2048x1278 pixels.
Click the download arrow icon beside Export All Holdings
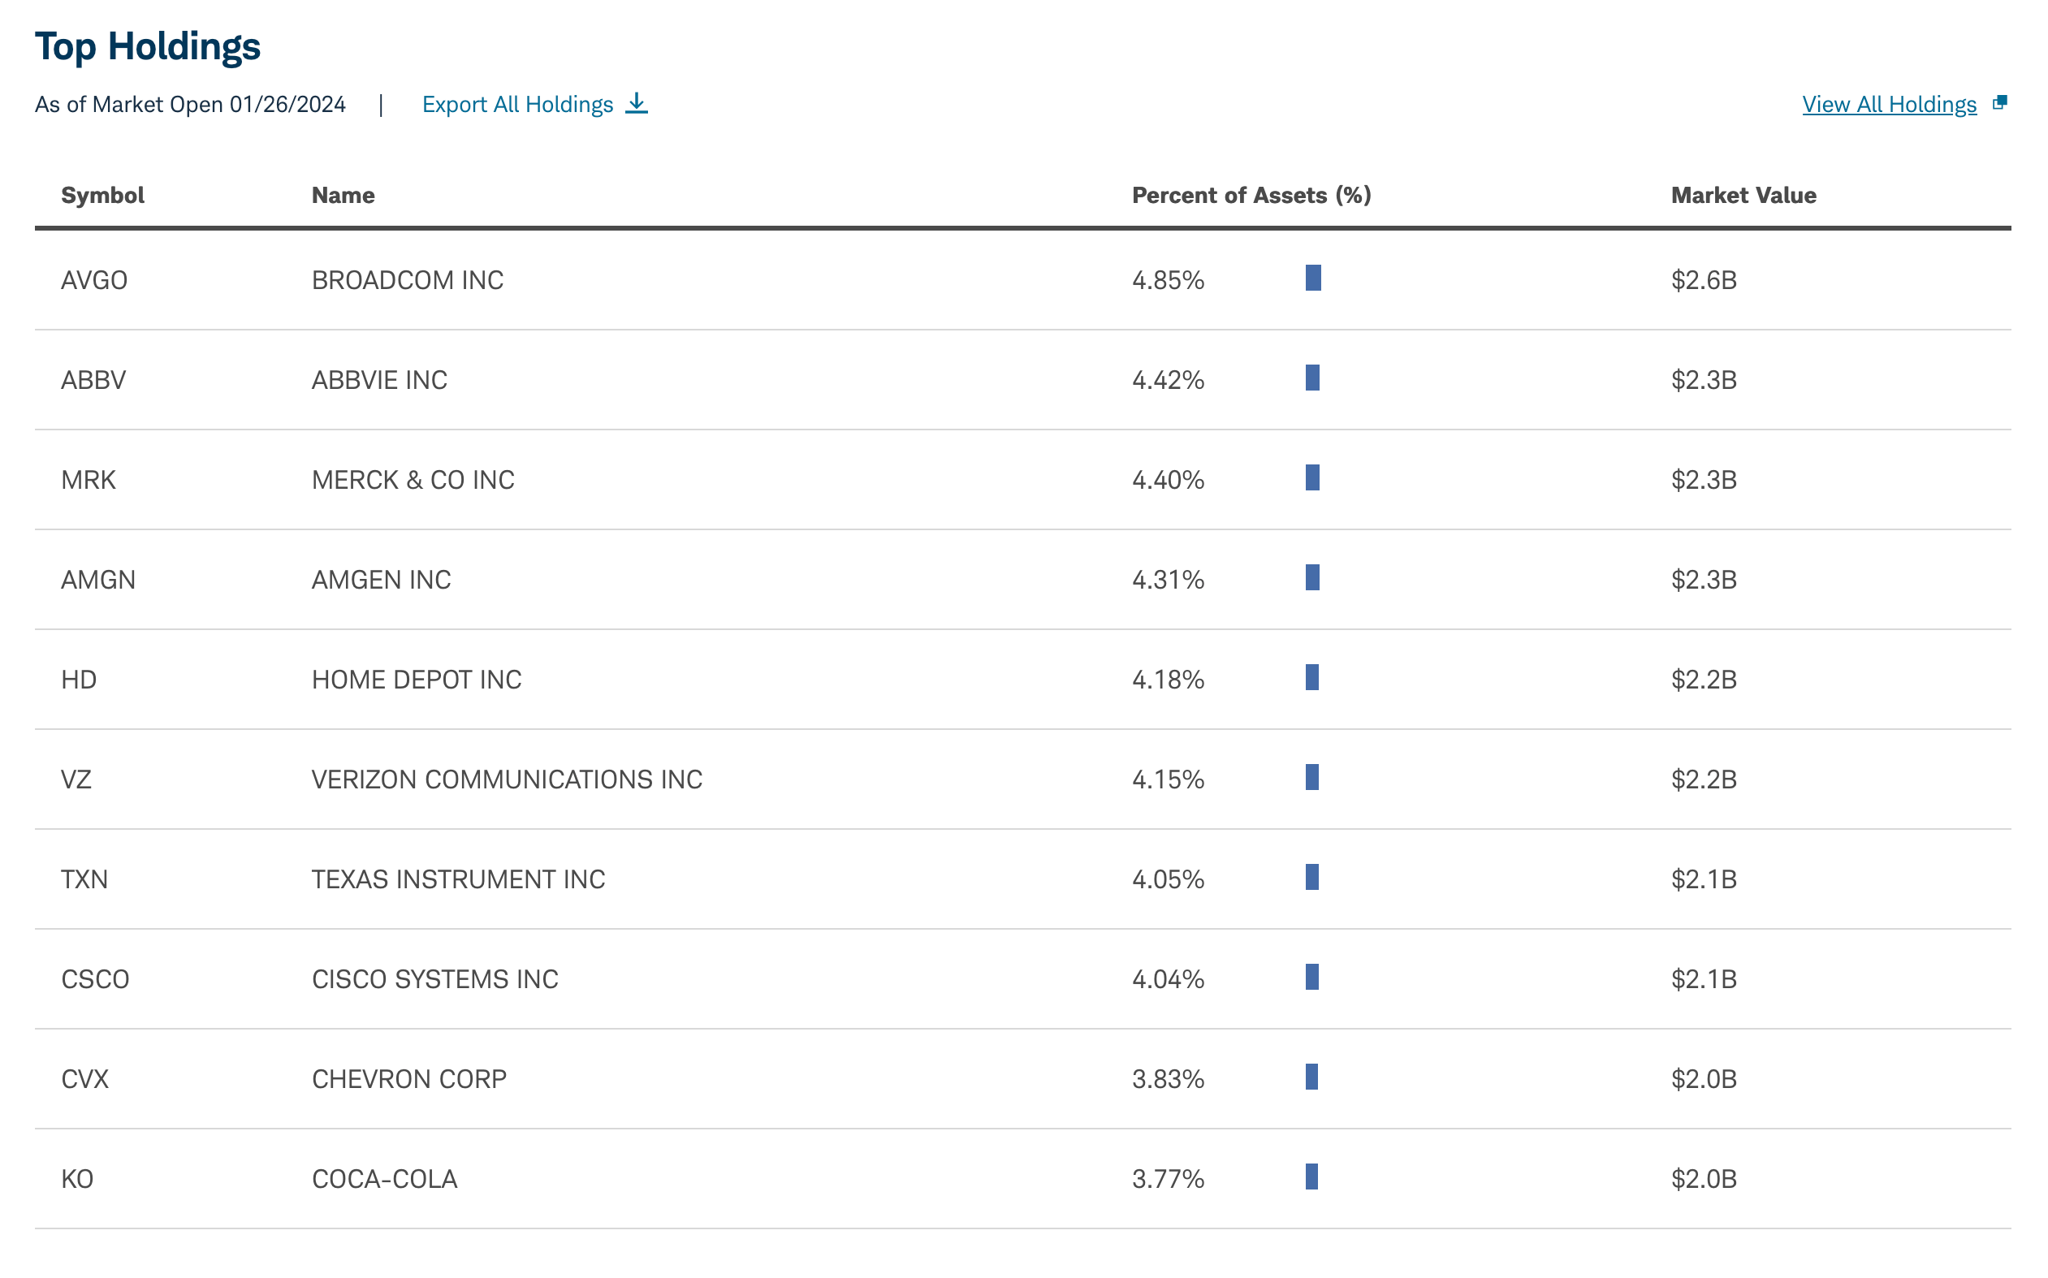coord(637,104)
